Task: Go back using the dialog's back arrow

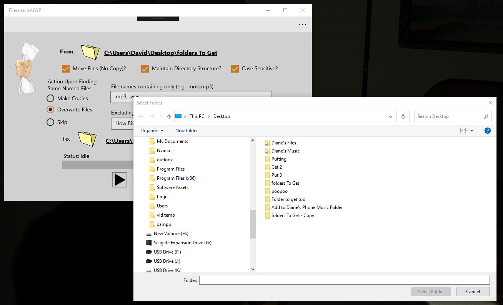Action: (x=141, y=116)
